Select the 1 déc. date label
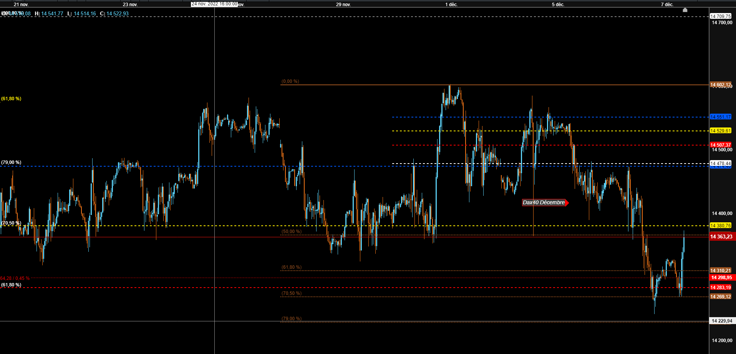The image size is (736, 354). (x=451, y=5)
